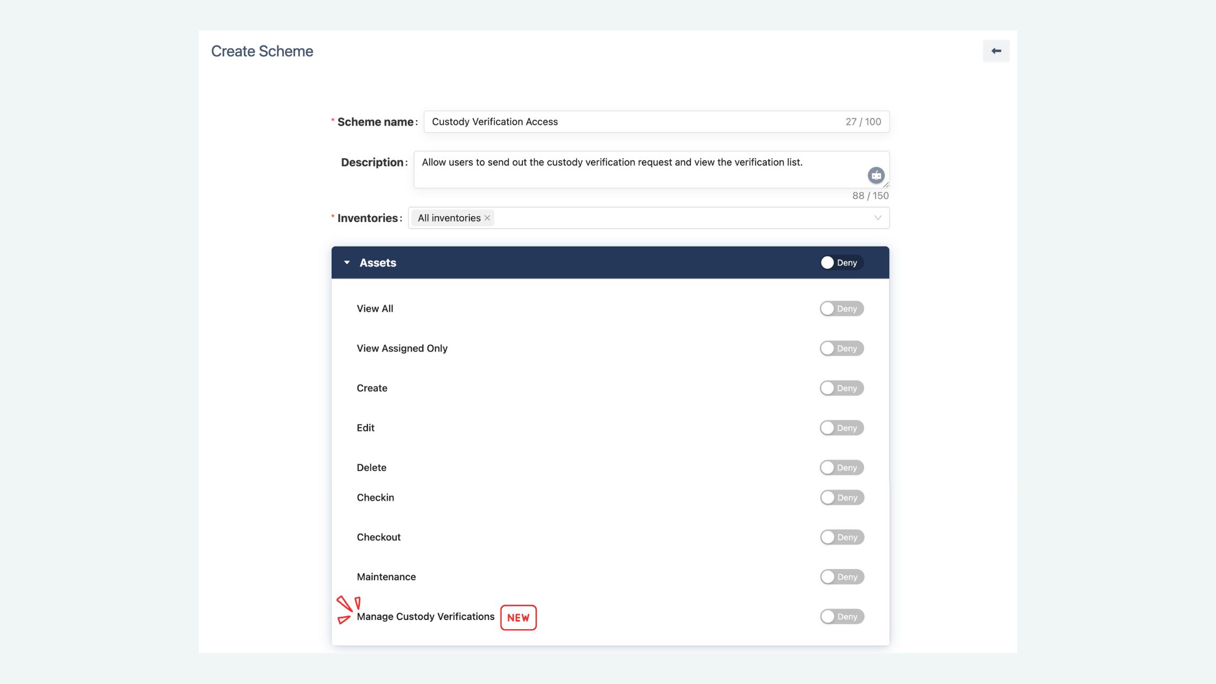Click the AI robot icon in Description
This screenshot has height=684, width=1216.
coord(876,175)
